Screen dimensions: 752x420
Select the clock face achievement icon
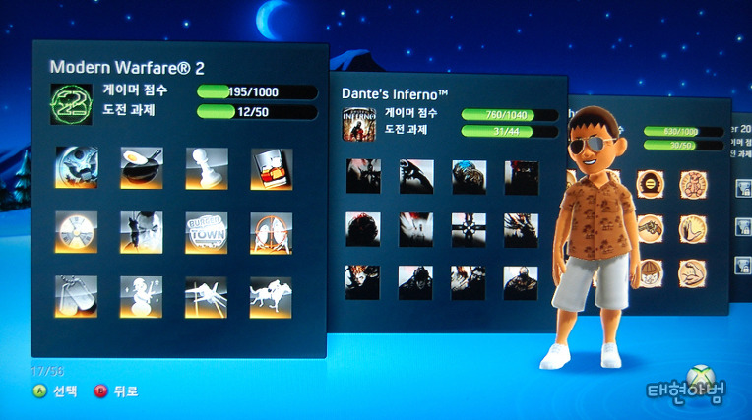[x=76, y=232]
